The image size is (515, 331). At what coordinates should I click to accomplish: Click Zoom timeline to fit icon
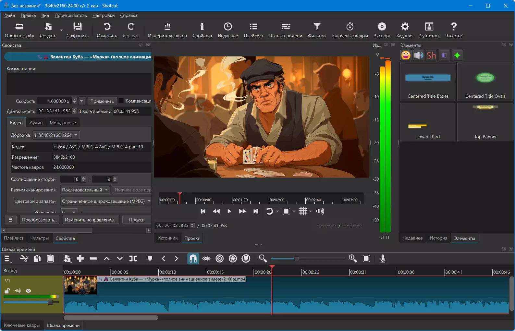tap(366, 259)
